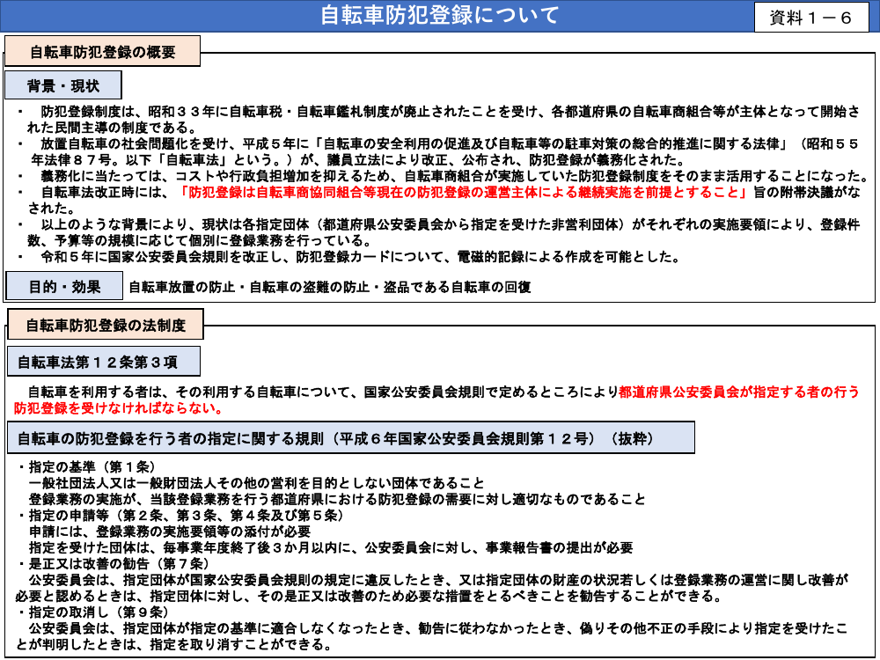Click the line '一般社団法人又は一般財団法人その他の営利を目的としない団体であること'
This screenshot has height=660, width=880.
tap(256, 483)
